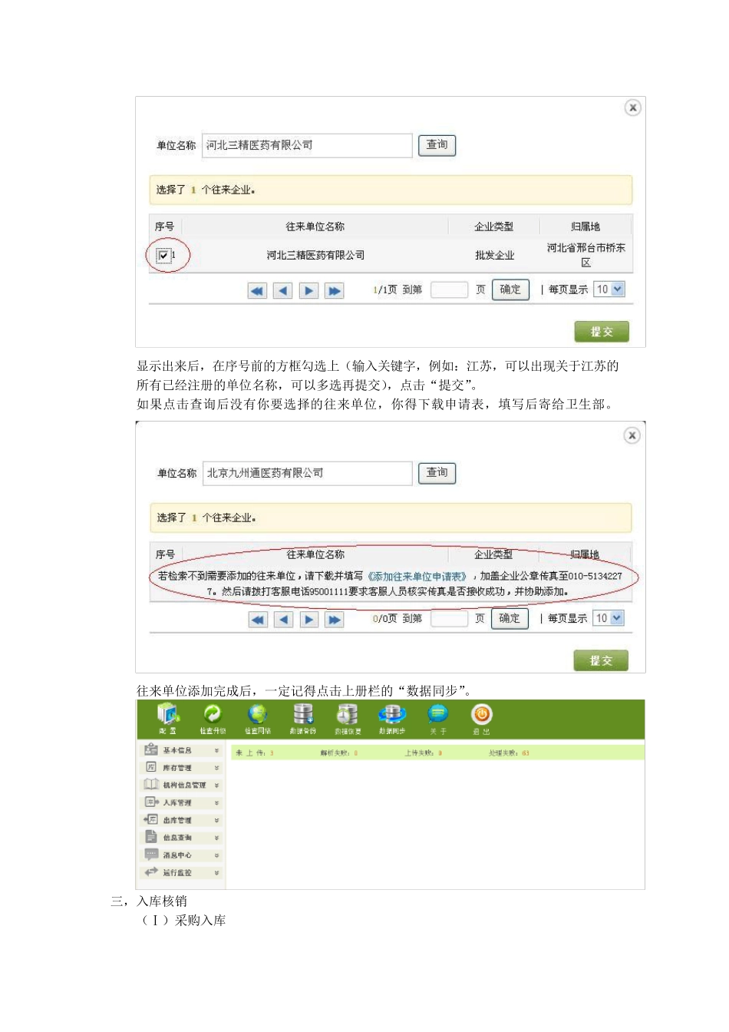Click the 退出 (Exit) power icon
The image size is (729, 1032).
tap(481, 714)
